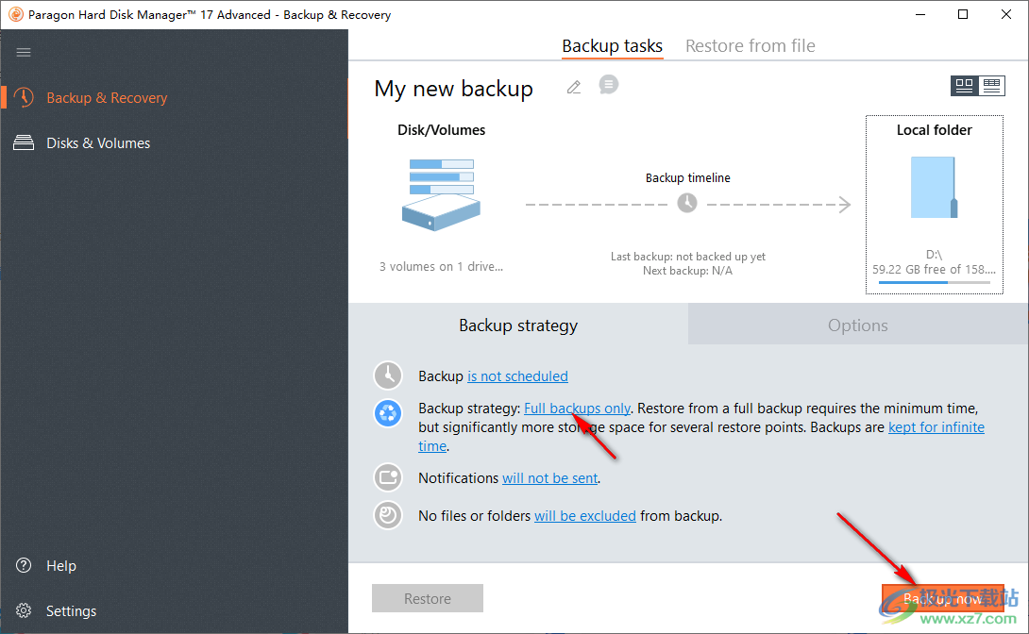Open the hamburger menu in sidebar
The height and width of the screenshot is (634, 1029).
24,53
